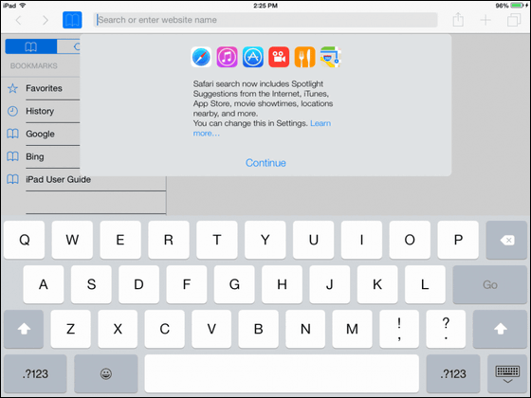The height and width of the screenshot is (398, 531).
Task: Click book icon beside iPad User Guide
Action: (x=13, y=179)
